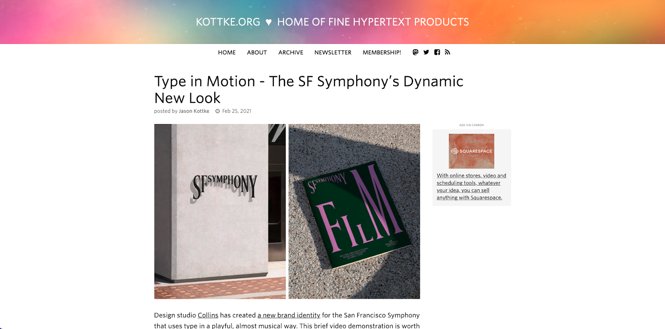Open the ABOUT page
665x329 pixels.
click(x=257, y=52)
